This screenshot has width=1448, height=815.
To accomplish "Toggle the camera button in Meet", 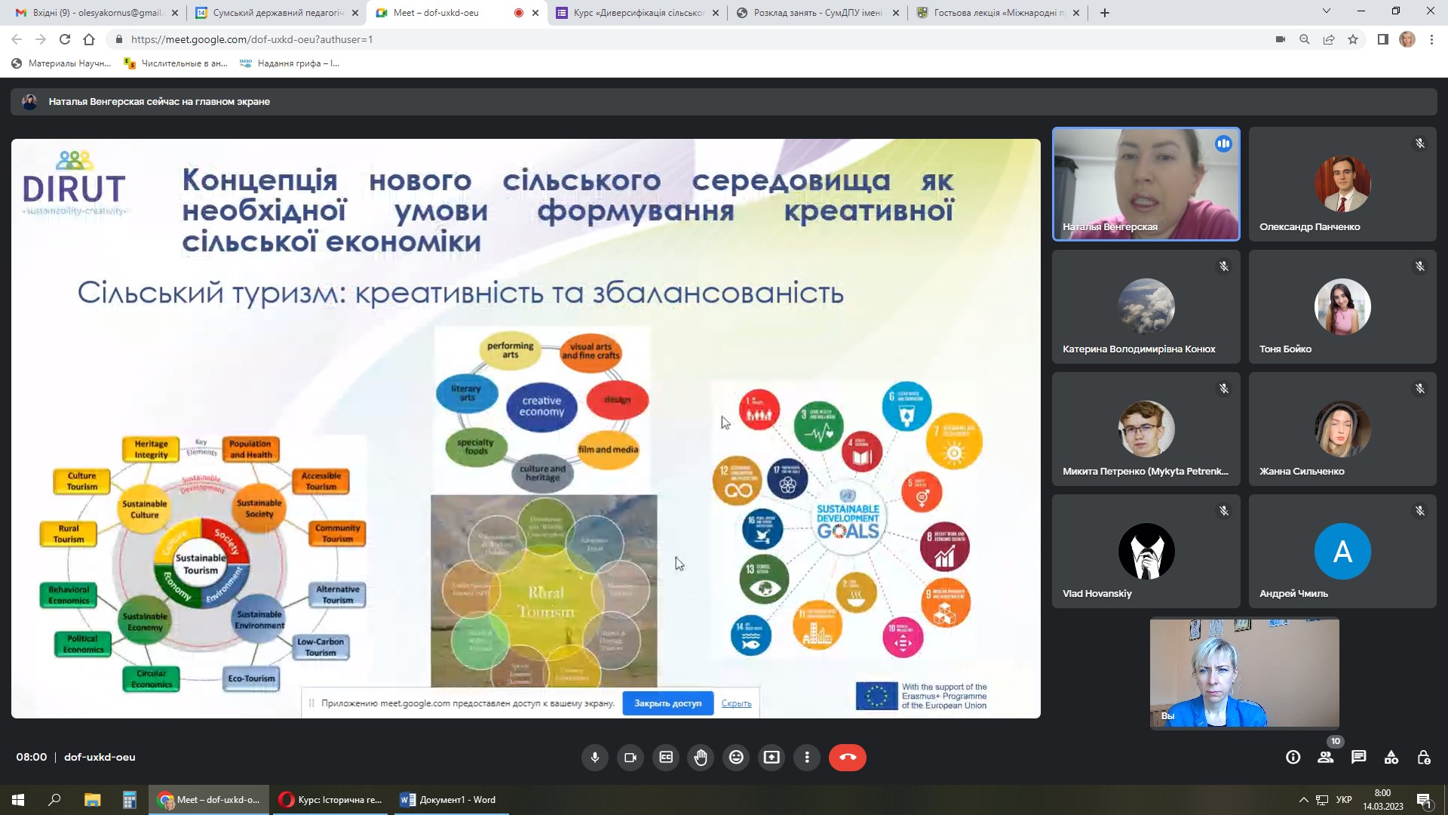I will (x=630, y=757).
